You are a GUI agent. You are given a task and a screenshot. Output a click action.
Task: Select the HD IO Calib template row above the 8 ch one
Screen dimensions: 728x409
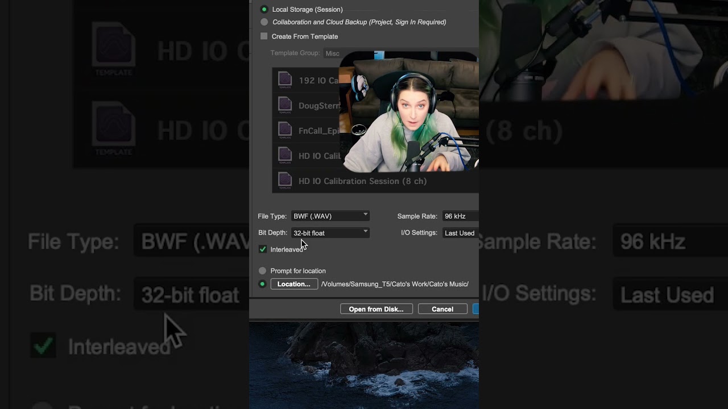pyautogui.click(x=307, y=156)
